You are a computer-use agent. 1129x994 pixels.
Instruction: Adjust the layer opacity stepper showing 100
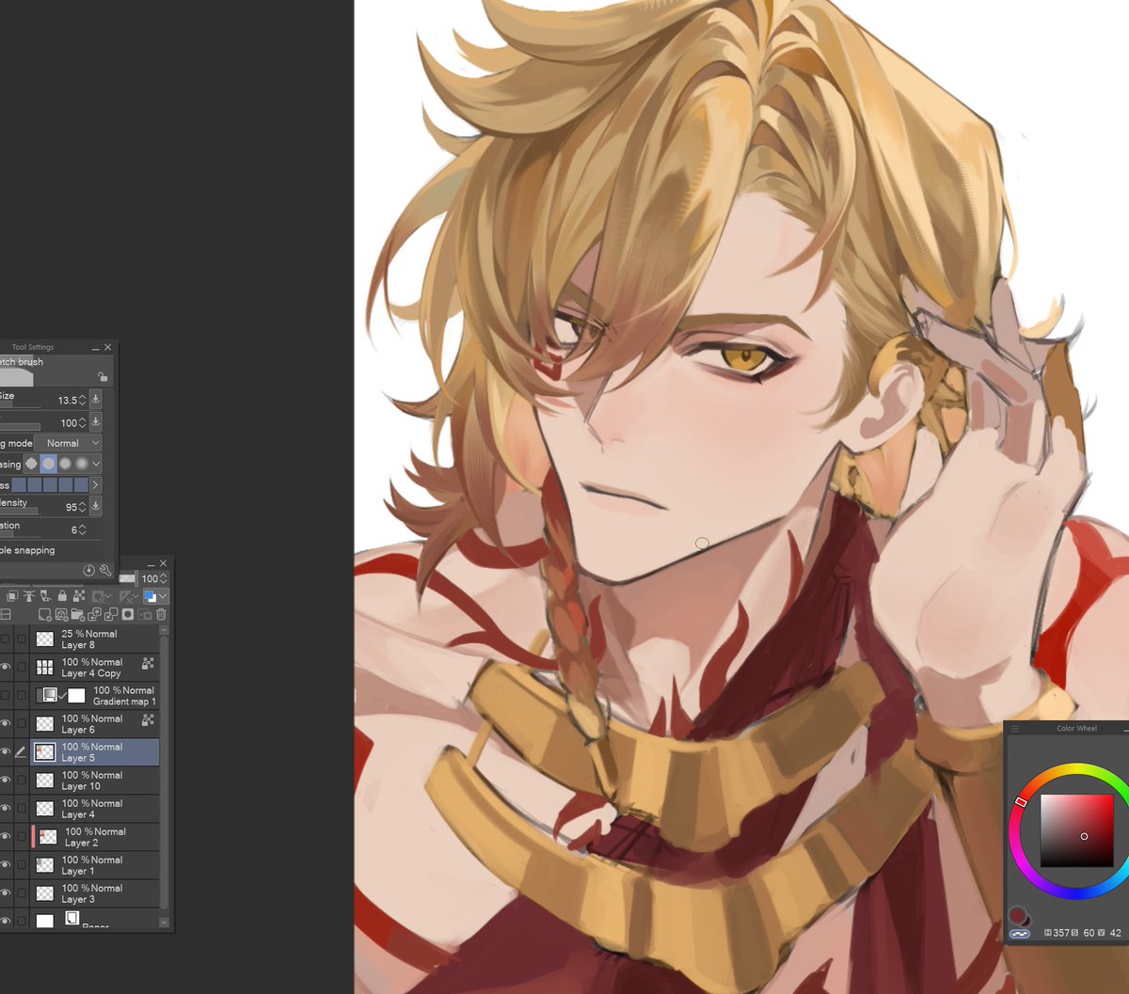pos(164,578)
